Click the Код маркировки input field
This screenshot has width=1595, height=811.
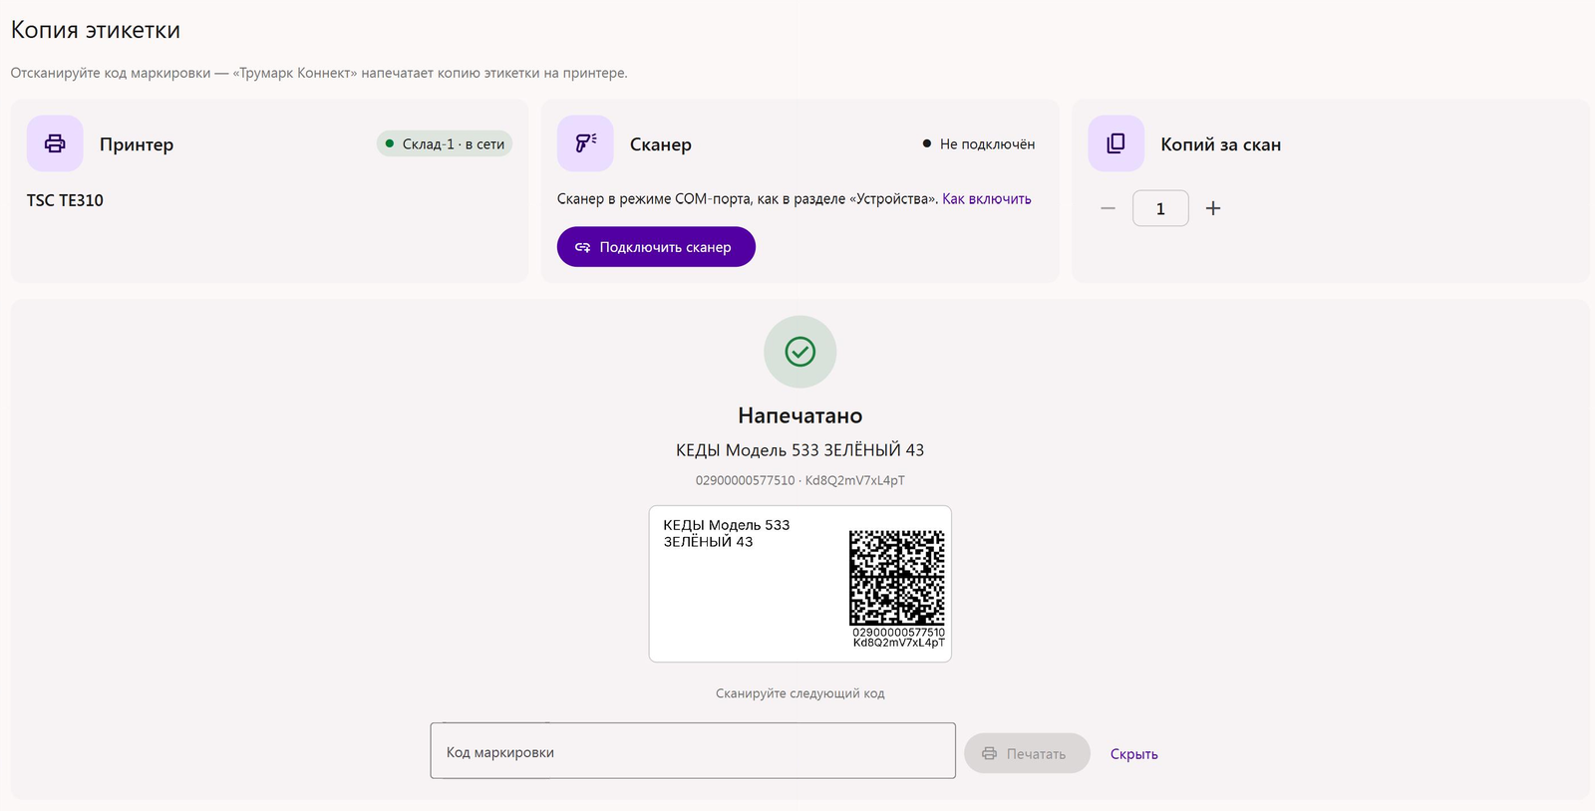pyautogui.click(x=693, y=751)
